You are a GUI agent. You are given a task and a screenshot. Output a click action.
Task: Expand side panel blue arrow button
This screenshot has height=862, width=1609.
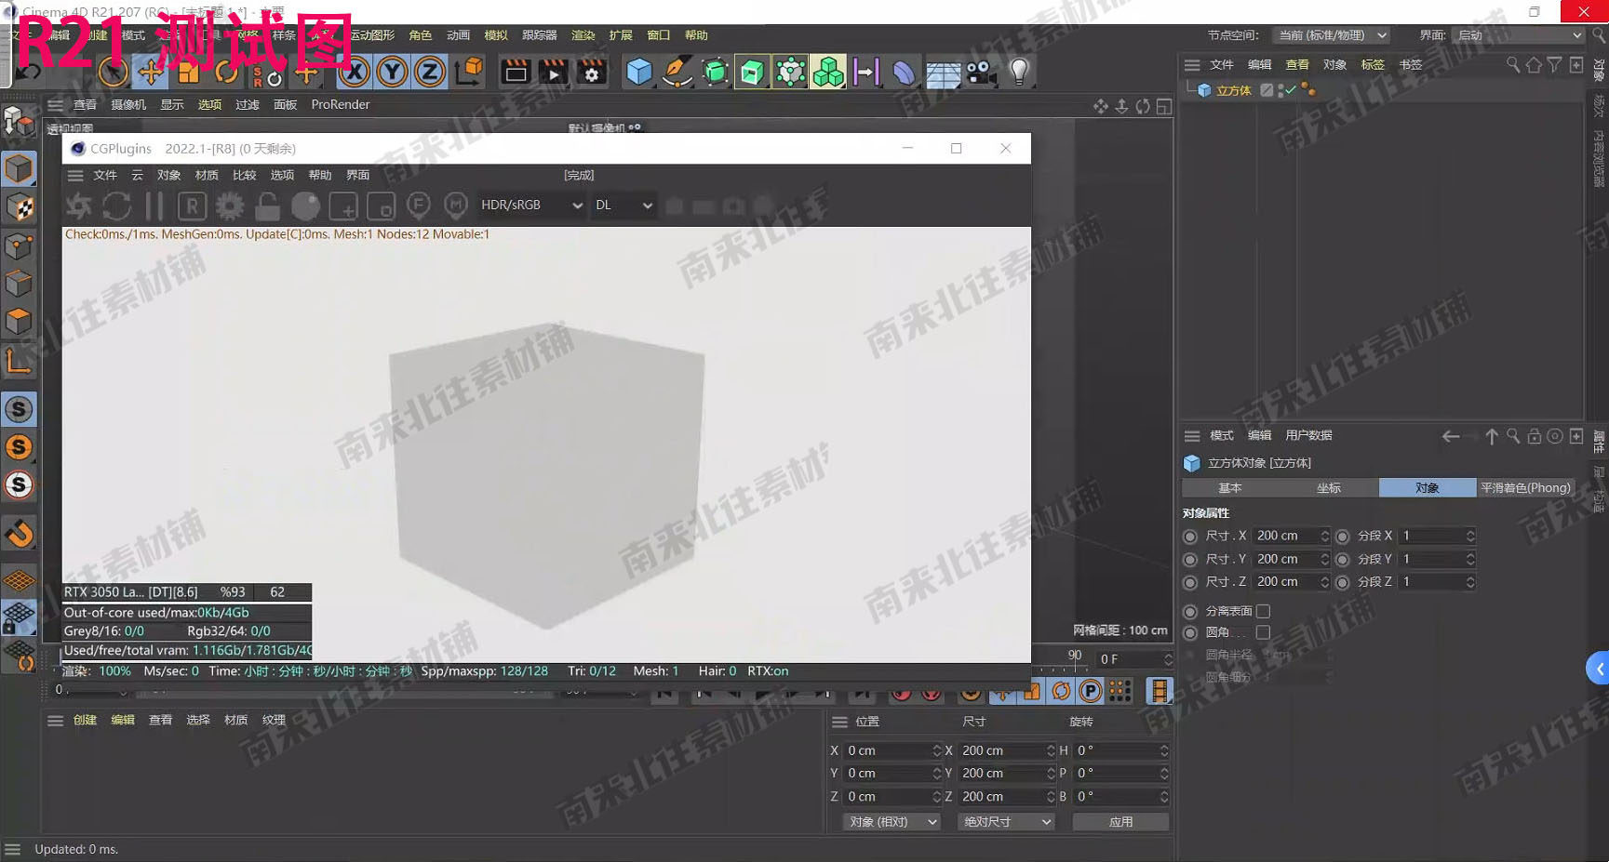(x=1598, y=669)
